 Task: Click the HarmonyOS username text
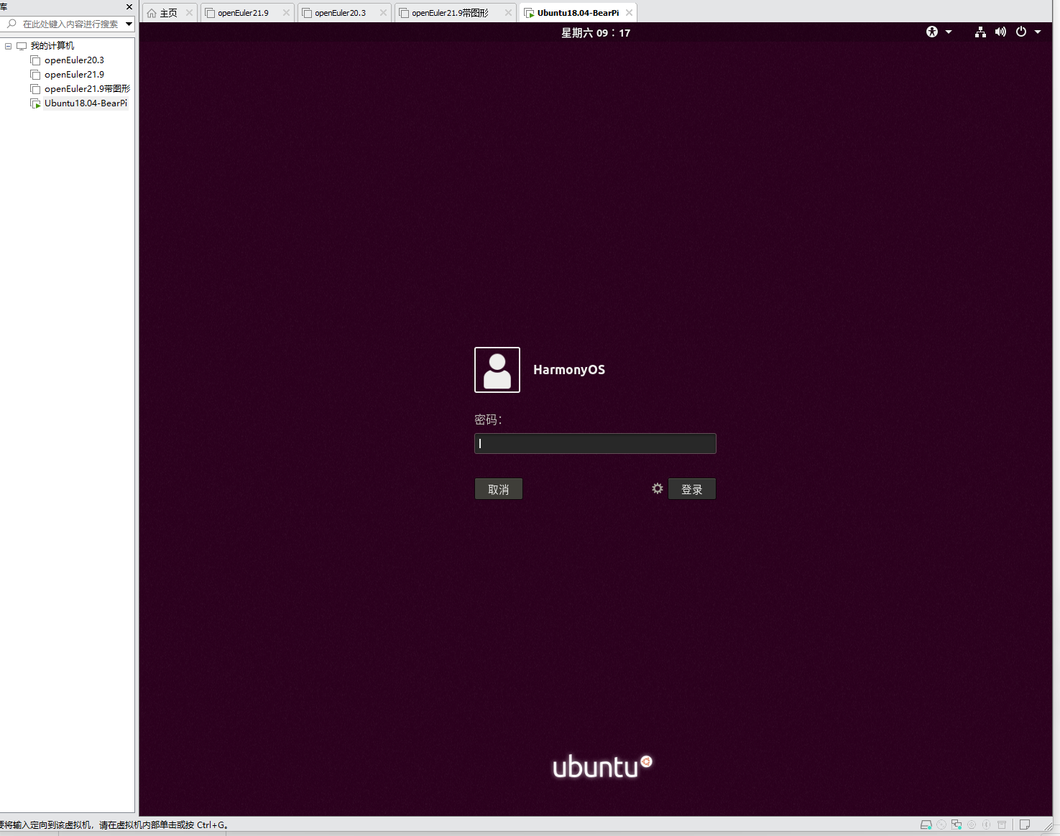pyautogui.click(x=569, y=370)
